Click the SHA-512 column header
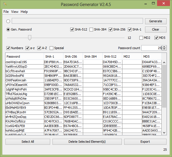The image size is (172, 157). click(112, 57)
